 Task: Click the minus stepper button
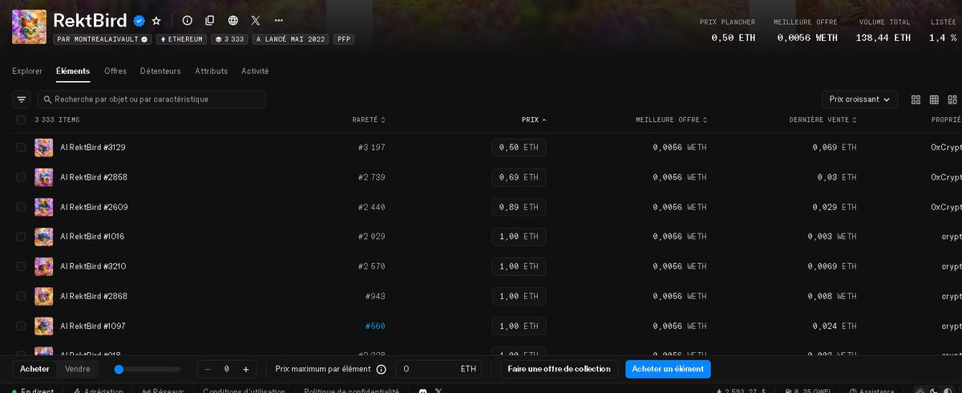(x=208, y=369)
